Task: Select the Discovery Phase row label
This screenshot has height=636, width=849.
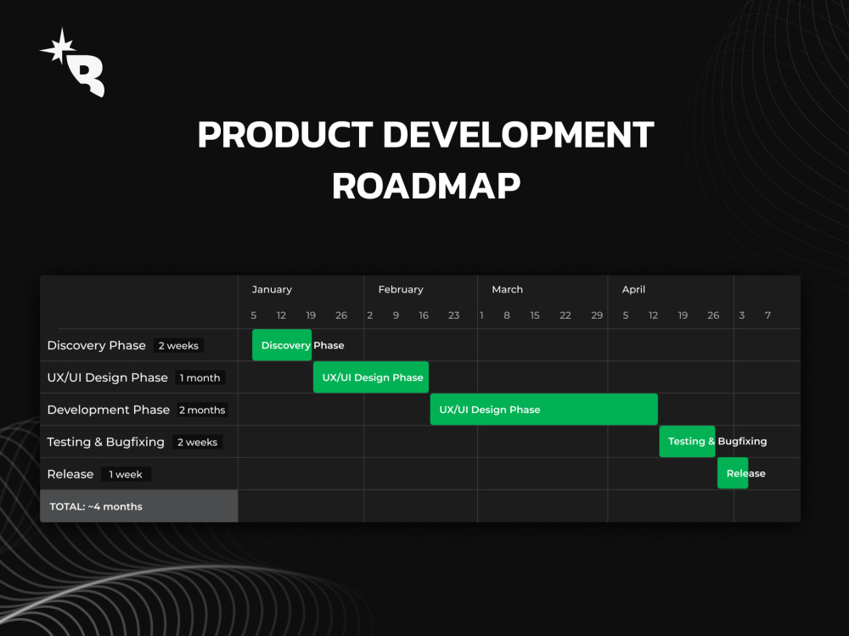Action: [x=97, y=346]
